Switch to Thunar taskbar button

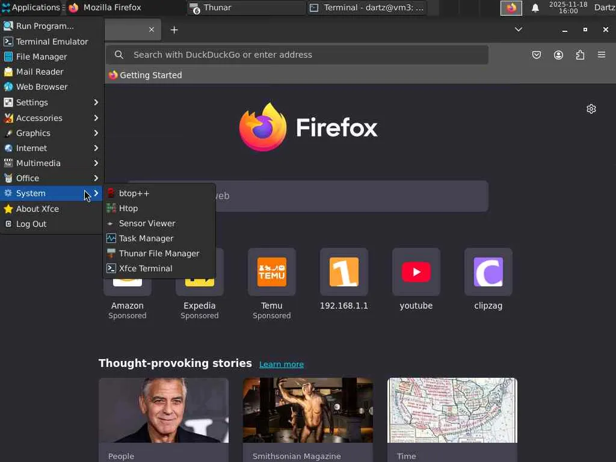coord(246,7)
